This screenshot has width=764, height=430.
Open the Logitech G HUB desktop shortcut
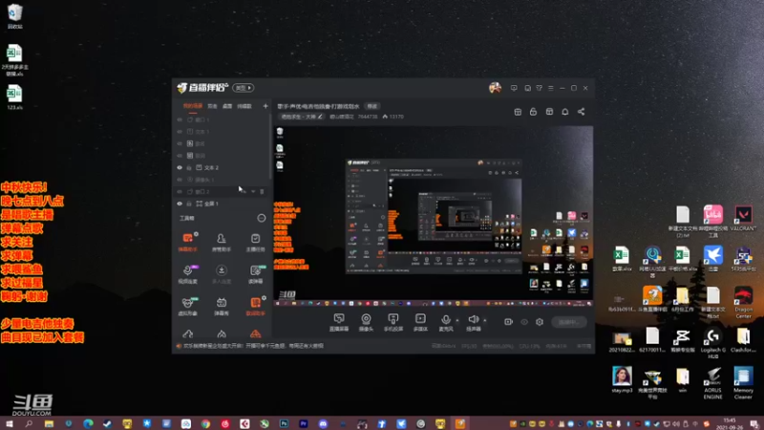[x=712, y=344]
